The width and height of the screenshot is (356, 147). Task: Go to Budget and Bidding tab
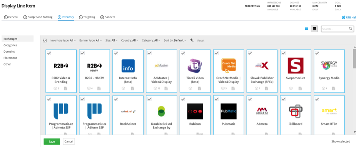38,17
